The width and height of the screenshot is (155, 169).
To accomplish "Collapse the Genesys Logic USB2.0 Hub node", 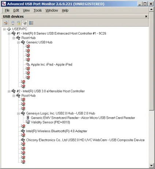I will pyautogui.click(x=18, y=114).
